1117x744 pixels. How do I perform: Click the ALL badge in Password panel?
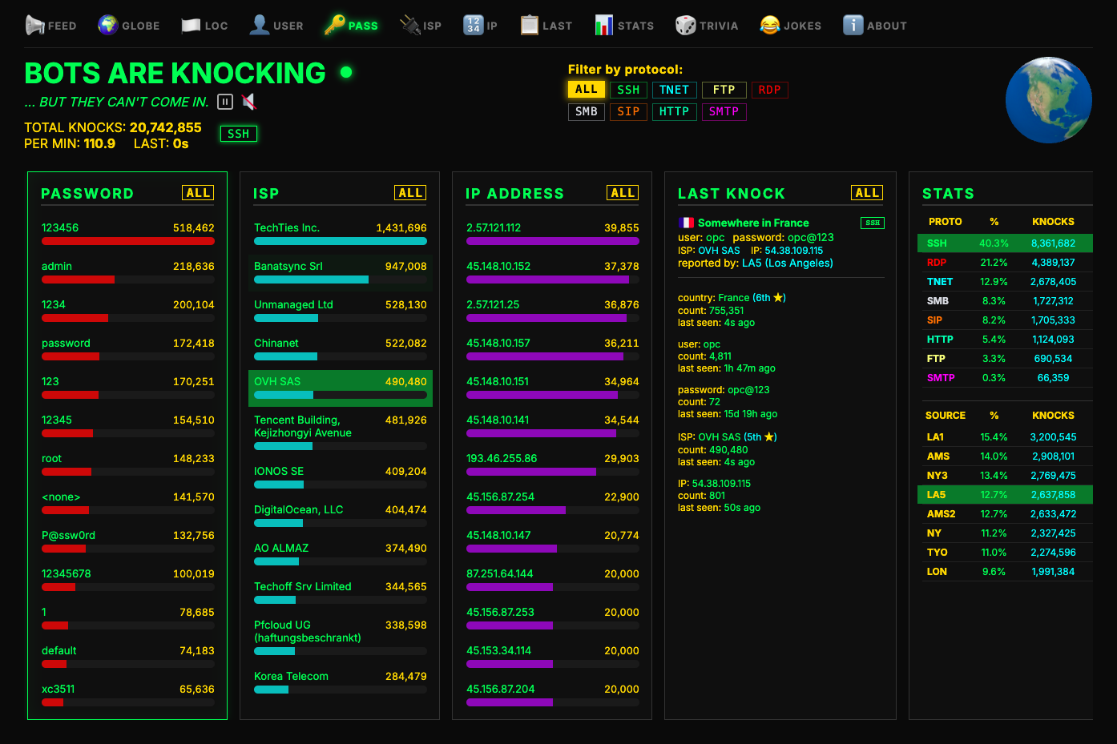pos(198,193)
